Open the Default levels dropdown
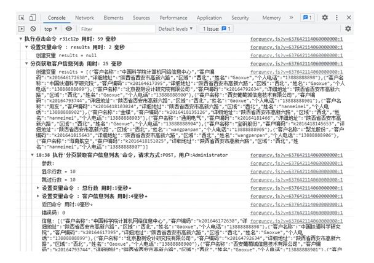This screenshot has width=374, height=263. tap(175, 29)
